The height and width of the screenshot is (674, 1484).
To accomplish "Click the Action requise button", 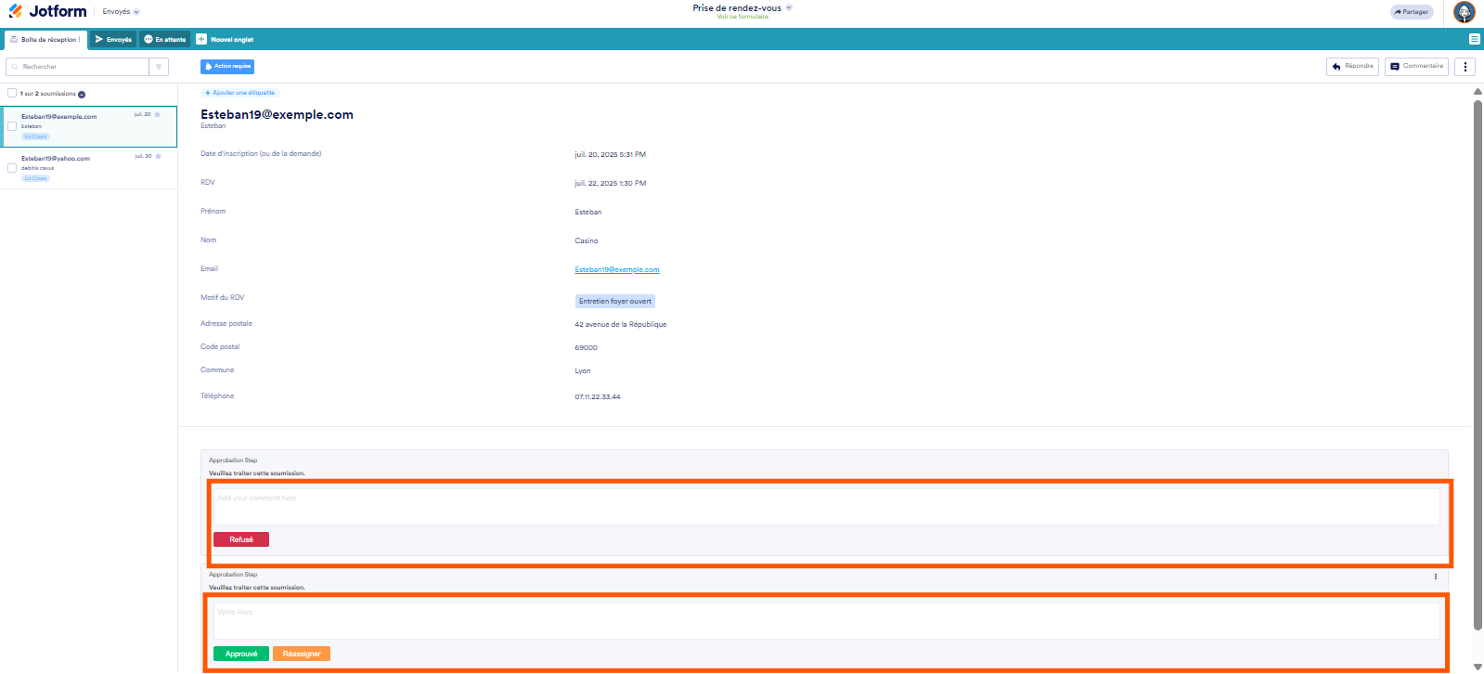I will click(227, 66).
